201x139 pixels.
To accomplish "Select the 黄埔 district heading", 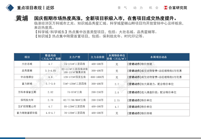I will 22,18.
